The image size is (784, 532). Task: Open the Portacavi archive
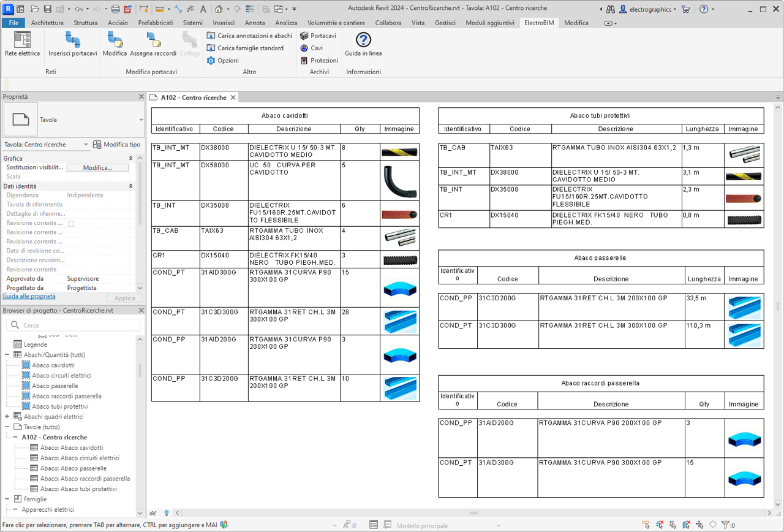tap(318, 36)
